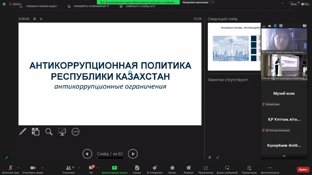Unmute microphone with Включить звук
312x175 pixels.
[11, 168]
